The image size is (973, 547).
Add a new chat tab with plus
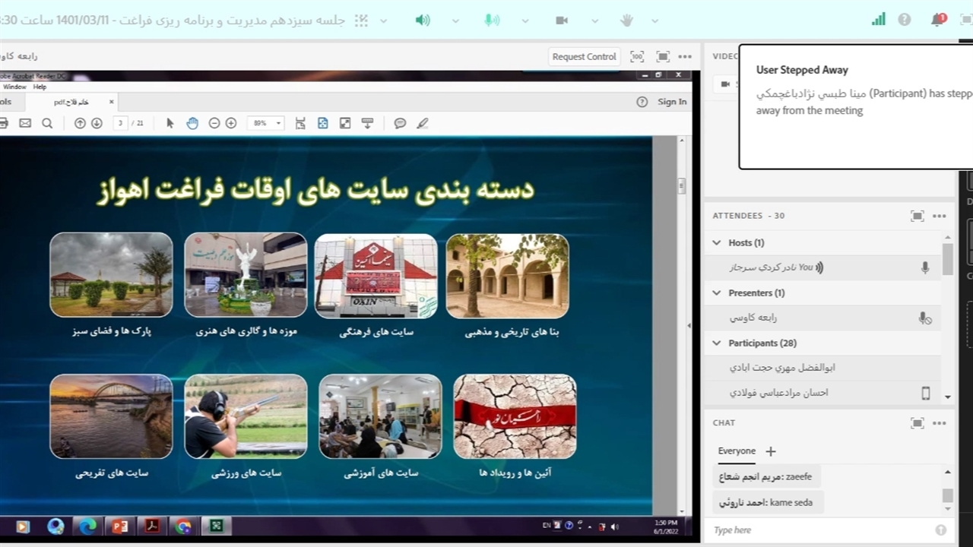[x=771, y=451]
